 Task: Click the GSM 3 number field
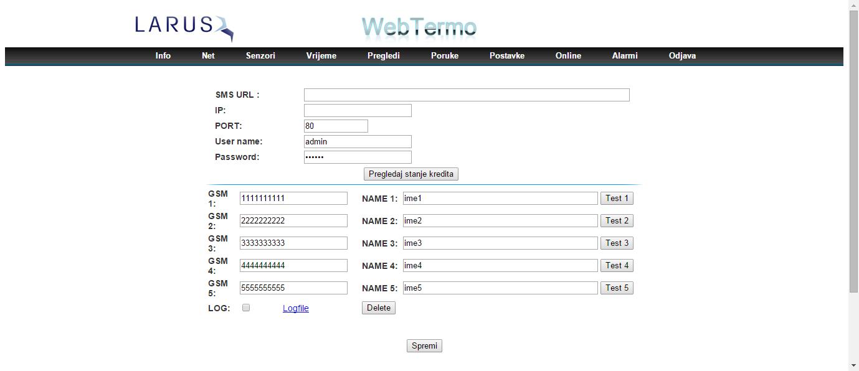tap(293, 243)
